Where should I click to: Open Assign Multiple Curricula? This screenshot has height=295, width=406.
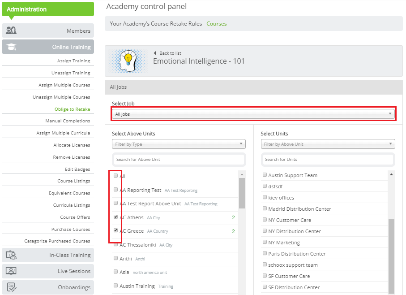63,133
